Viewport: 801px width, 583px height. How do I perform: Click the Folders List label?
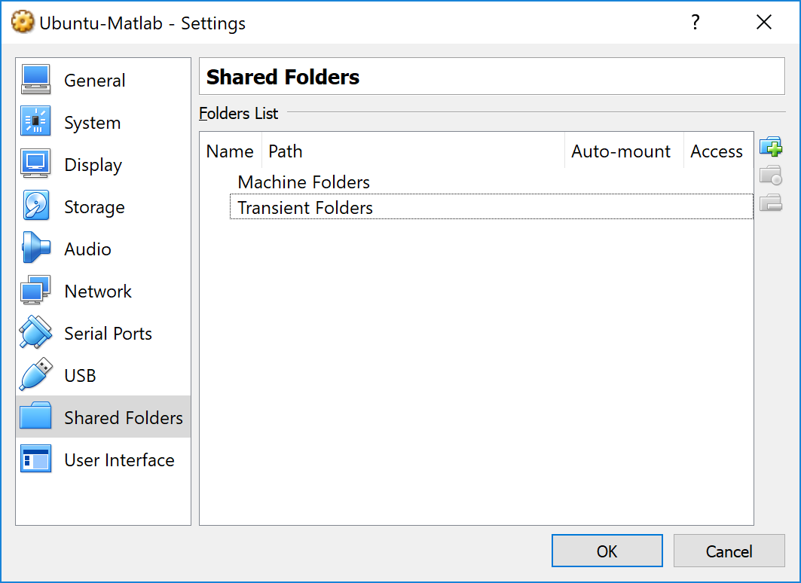tap(239, 113)
